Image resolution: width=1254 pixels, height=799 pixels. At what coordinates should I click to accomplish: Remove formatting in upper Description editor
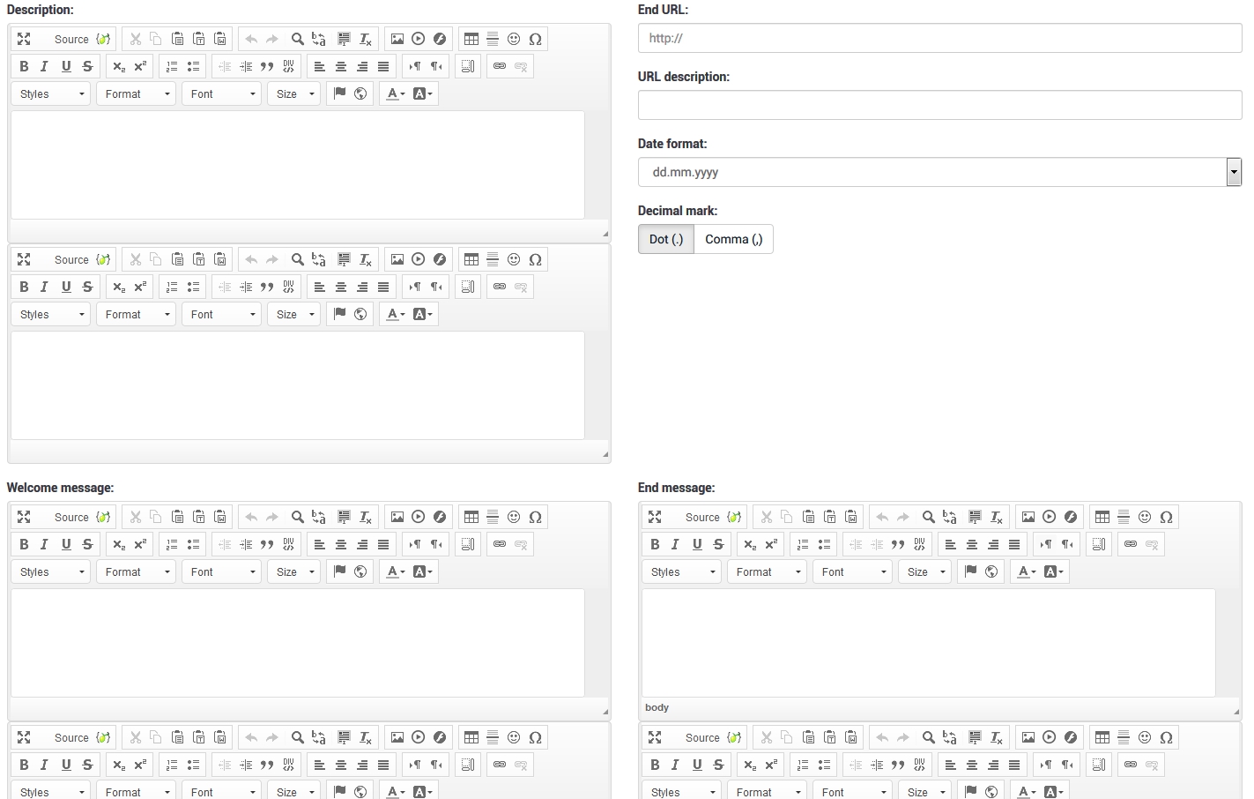coord(366,39)
